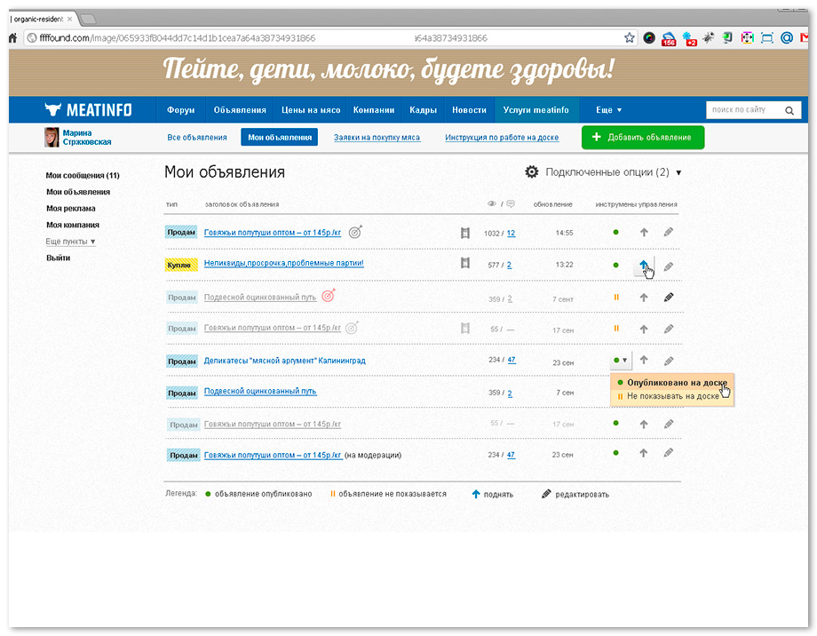
Task: Open the color wheel camera extension icon
Action: point(648,38)
